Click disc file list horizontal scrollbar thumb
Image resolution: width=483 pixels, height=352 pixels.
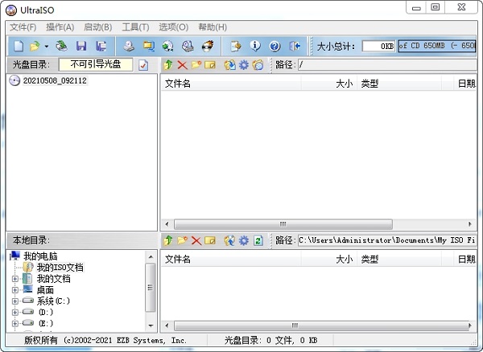[283, 224]
